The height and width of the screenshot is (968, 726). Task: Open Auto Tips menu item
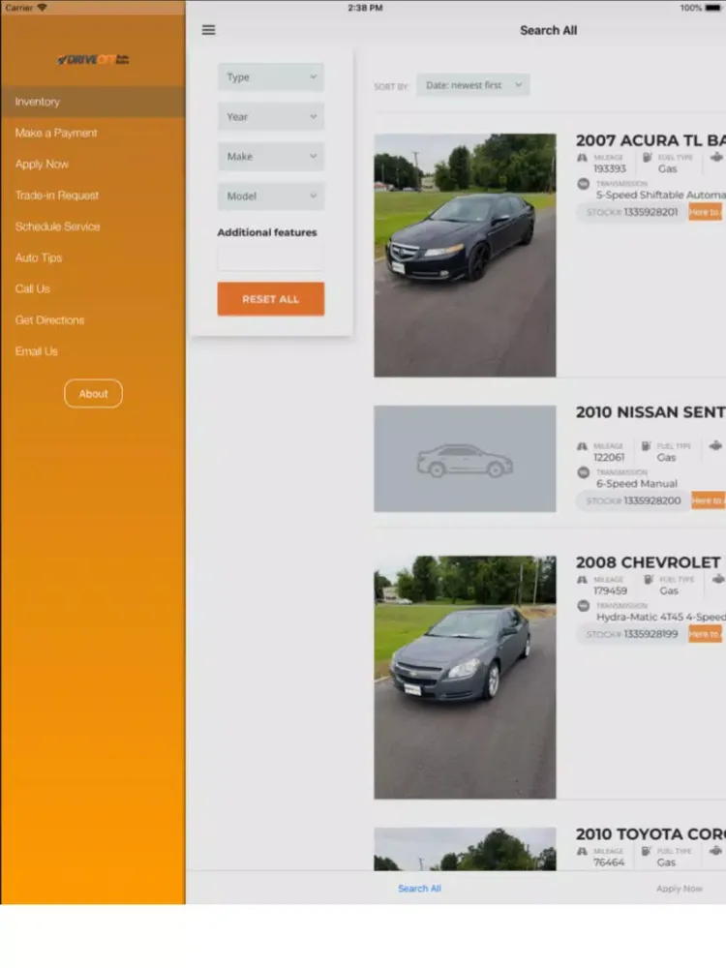pyautogui.click(x=93, y=257)
